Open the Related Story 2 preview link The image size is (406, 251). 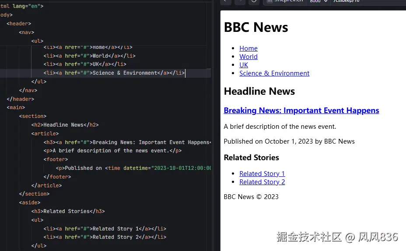[262, 182]
